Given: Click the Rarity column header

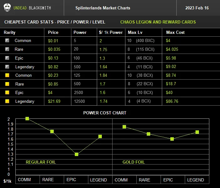Looking at the screenshot, I should (x=9, y=32).
